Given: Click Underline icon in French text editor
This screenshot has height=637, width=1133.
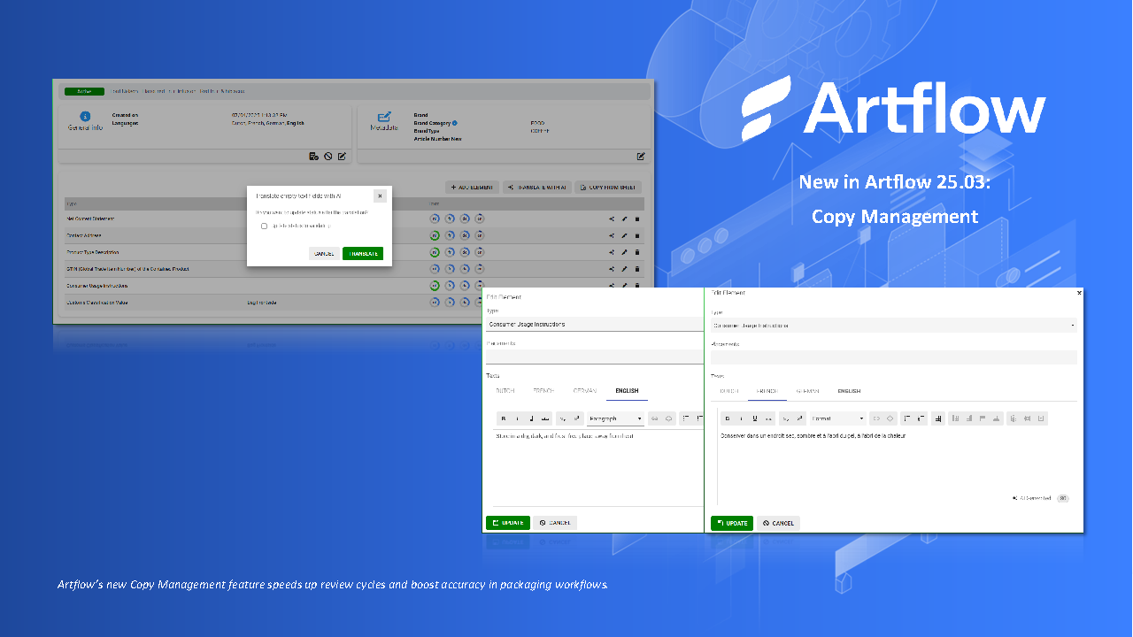Looking at the screenshot, I should pos(754,418).
